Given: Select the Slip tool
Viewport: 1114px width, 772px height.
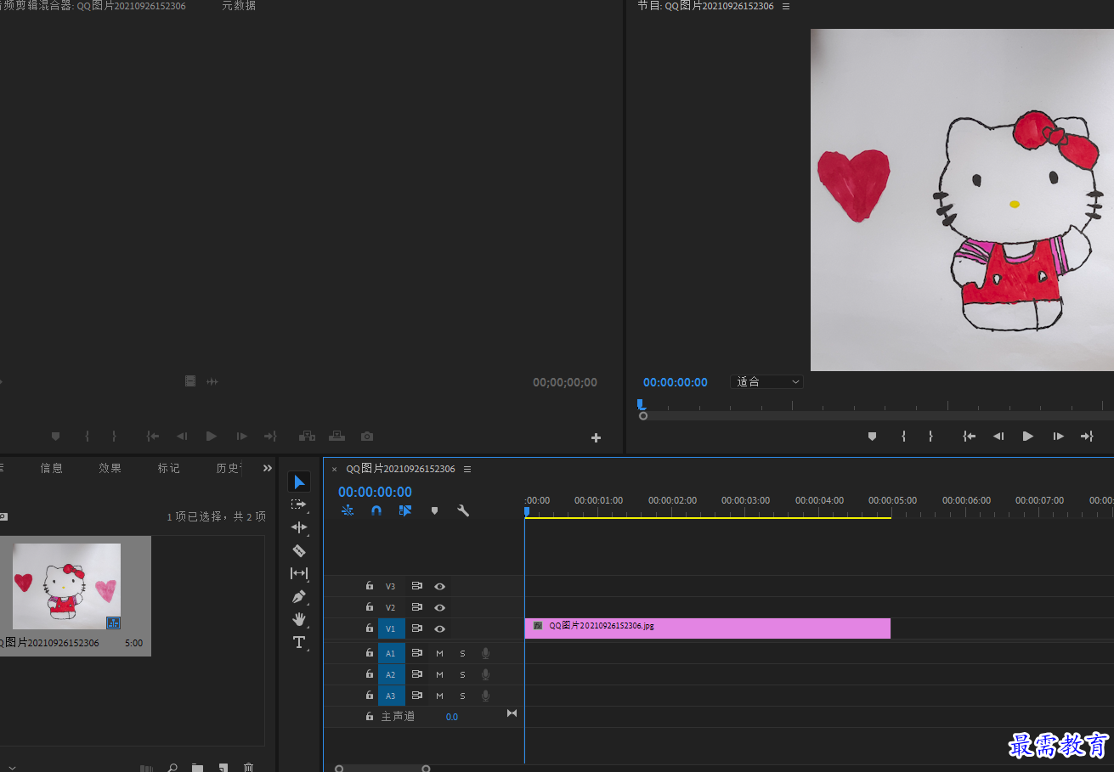Looking at the screenshot, I should [299, 573].
